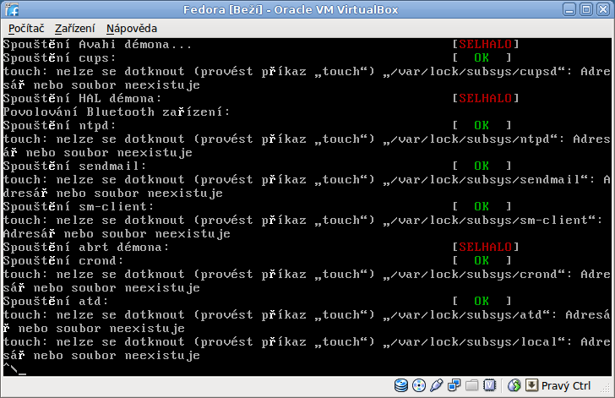Click OK status beside Spouštění sm-client
This screenshot has width=615, height=398.
(482, 206)
